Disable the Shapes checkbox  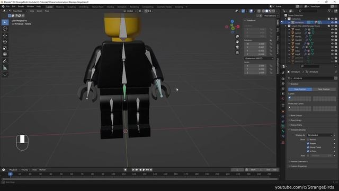[308, 143]
